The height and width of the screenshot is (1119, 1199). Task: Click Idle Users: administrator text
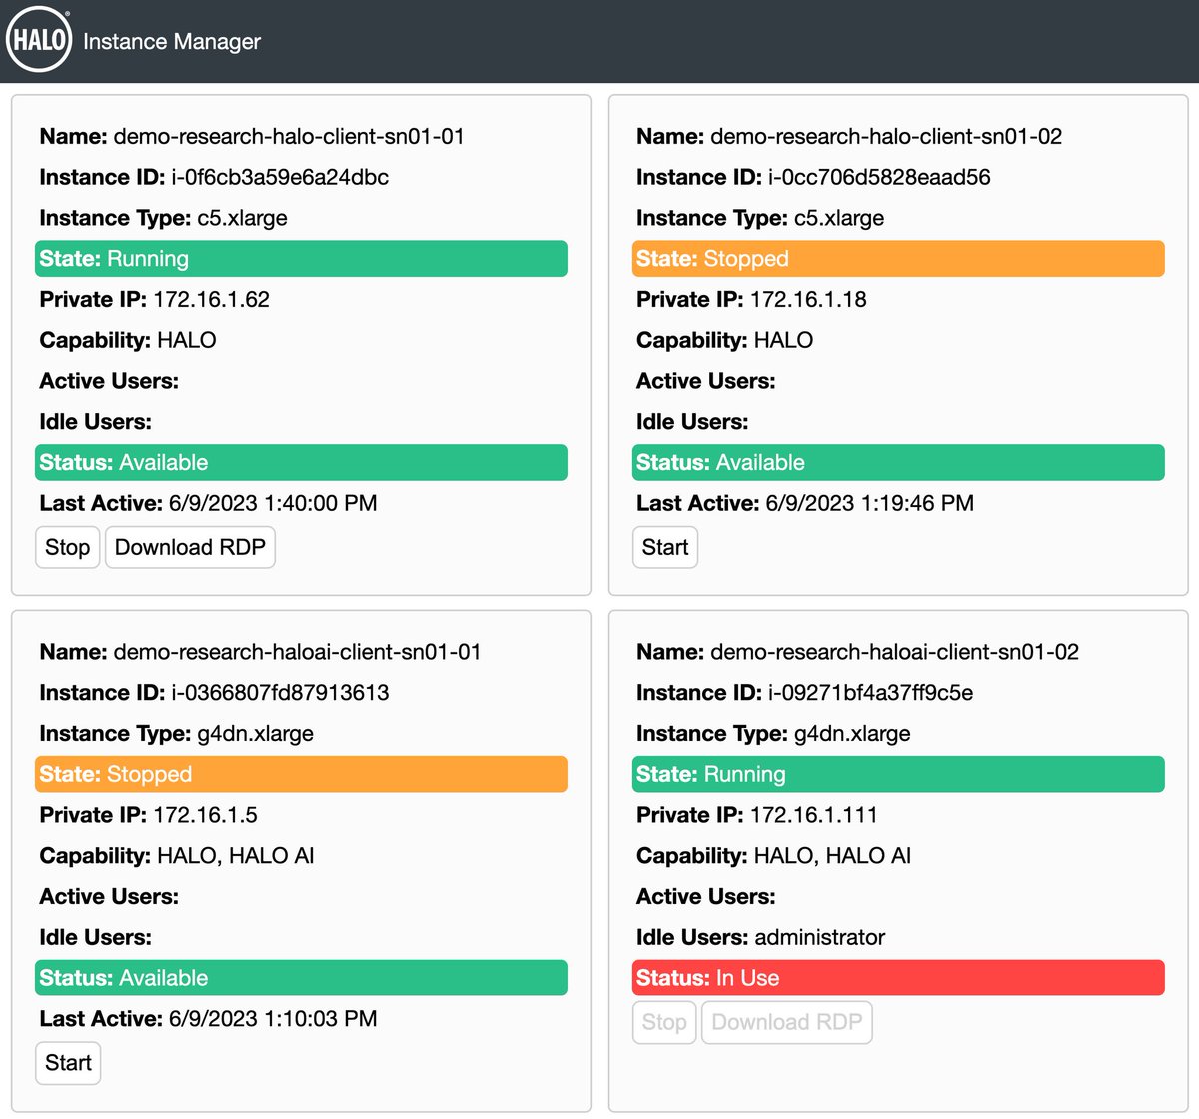[760, 938]
